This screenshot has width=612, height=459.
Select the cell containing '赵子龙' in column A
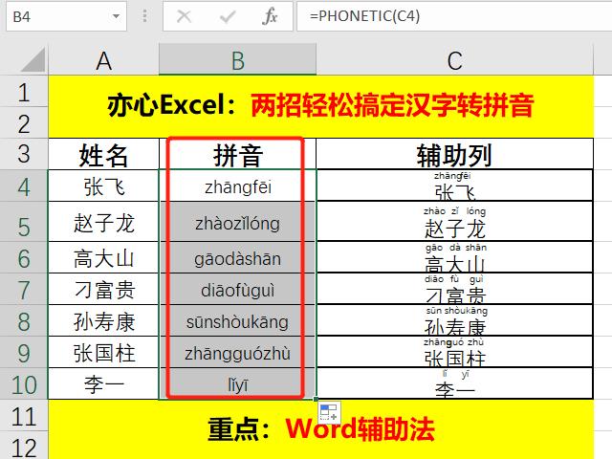(x=104, y=222)
